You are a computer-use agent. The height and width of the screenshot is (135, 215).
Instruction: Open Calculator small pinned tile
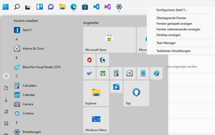click(116, 73)
